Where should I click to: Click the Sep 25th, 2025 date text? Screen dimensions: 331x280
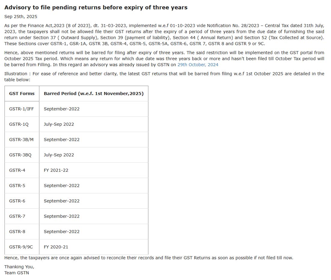click(21, 17)
